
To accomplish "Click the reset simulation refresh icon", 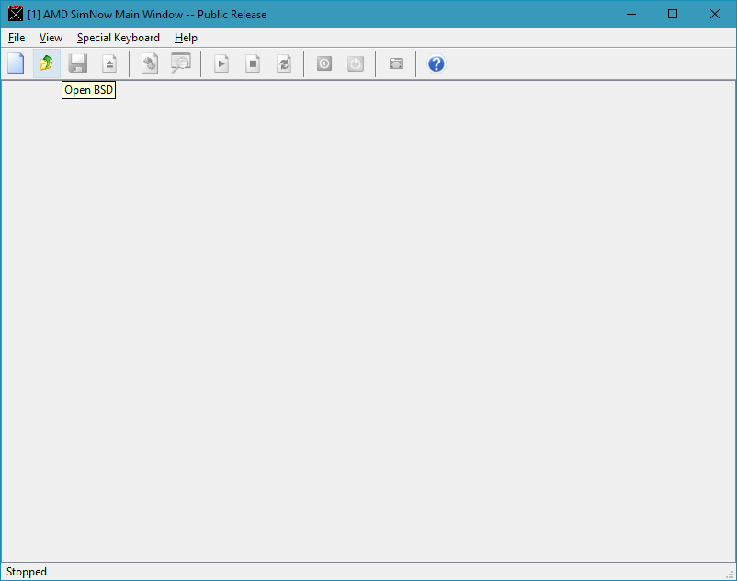I will click(284, 63).
